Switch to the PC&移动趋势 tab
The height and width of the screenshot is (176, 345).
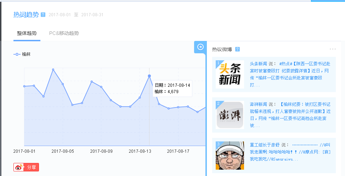point(64,33)
